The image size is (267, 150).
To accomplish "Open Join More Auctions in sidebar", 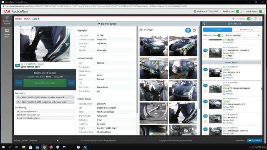I will tap(7, 20).
